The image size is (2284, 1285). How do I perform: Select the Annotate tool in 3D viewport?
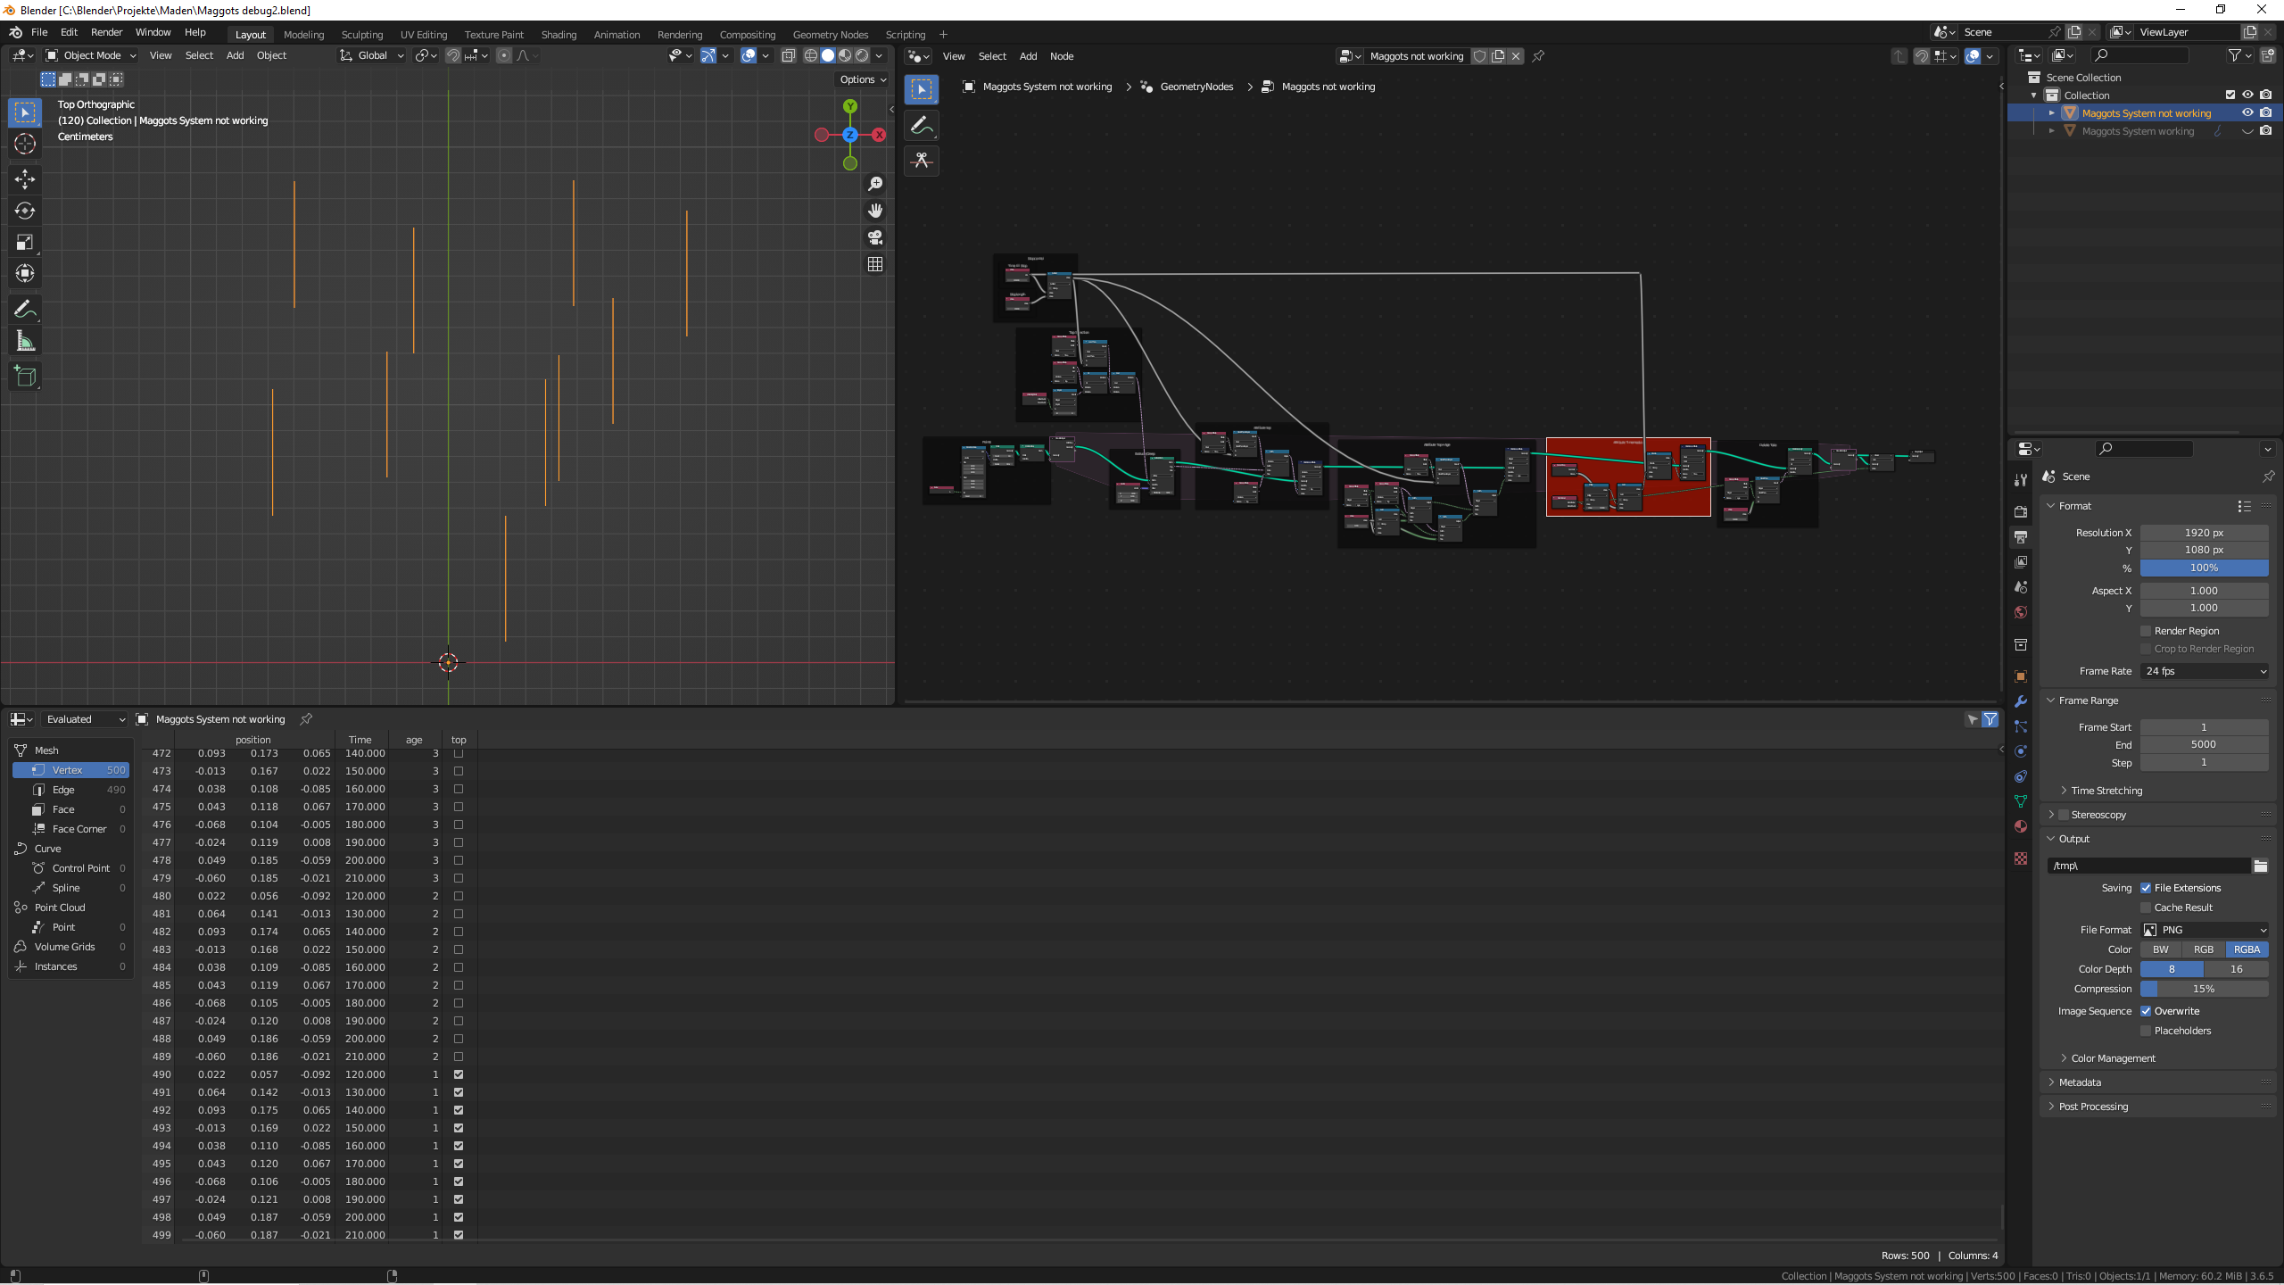coord(25,310)
